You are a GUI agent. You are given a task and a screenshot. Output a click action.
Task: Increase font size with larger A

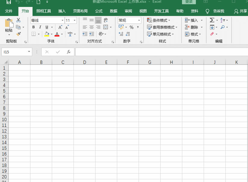point(60,27)
